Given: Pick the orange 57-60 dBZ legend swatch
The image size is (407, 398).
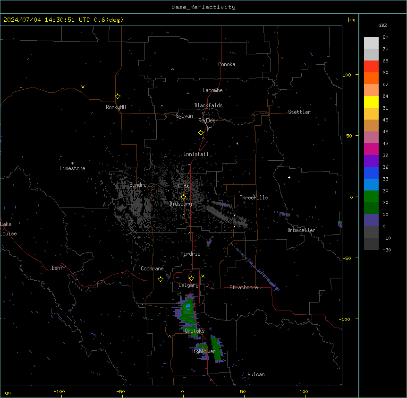Looking at the screenshot, I should point(371,78).
